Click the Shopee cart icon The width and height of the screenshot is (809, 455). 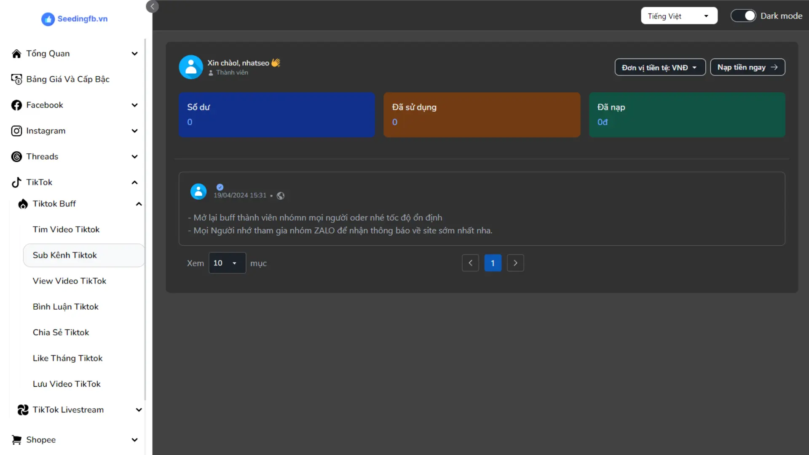[16, 440]
